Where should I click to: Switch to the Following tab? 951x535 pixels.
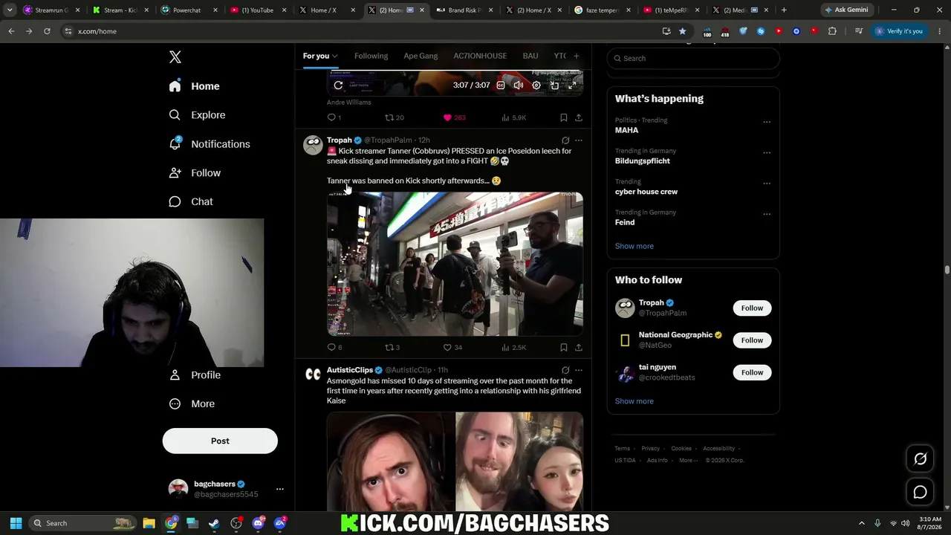(x=371, y=56)
